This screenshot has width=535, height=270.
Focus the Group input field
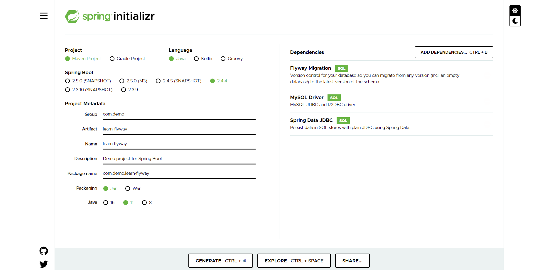(179, 114)
